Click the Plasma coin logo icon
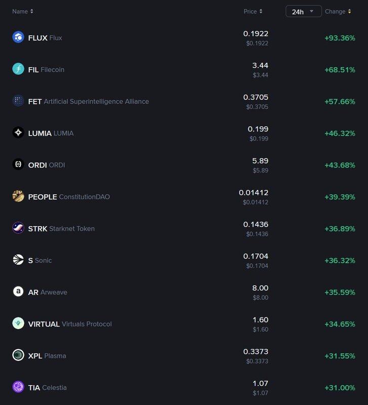The width and height of the screenshot is (368, 405). pos(18,355)
